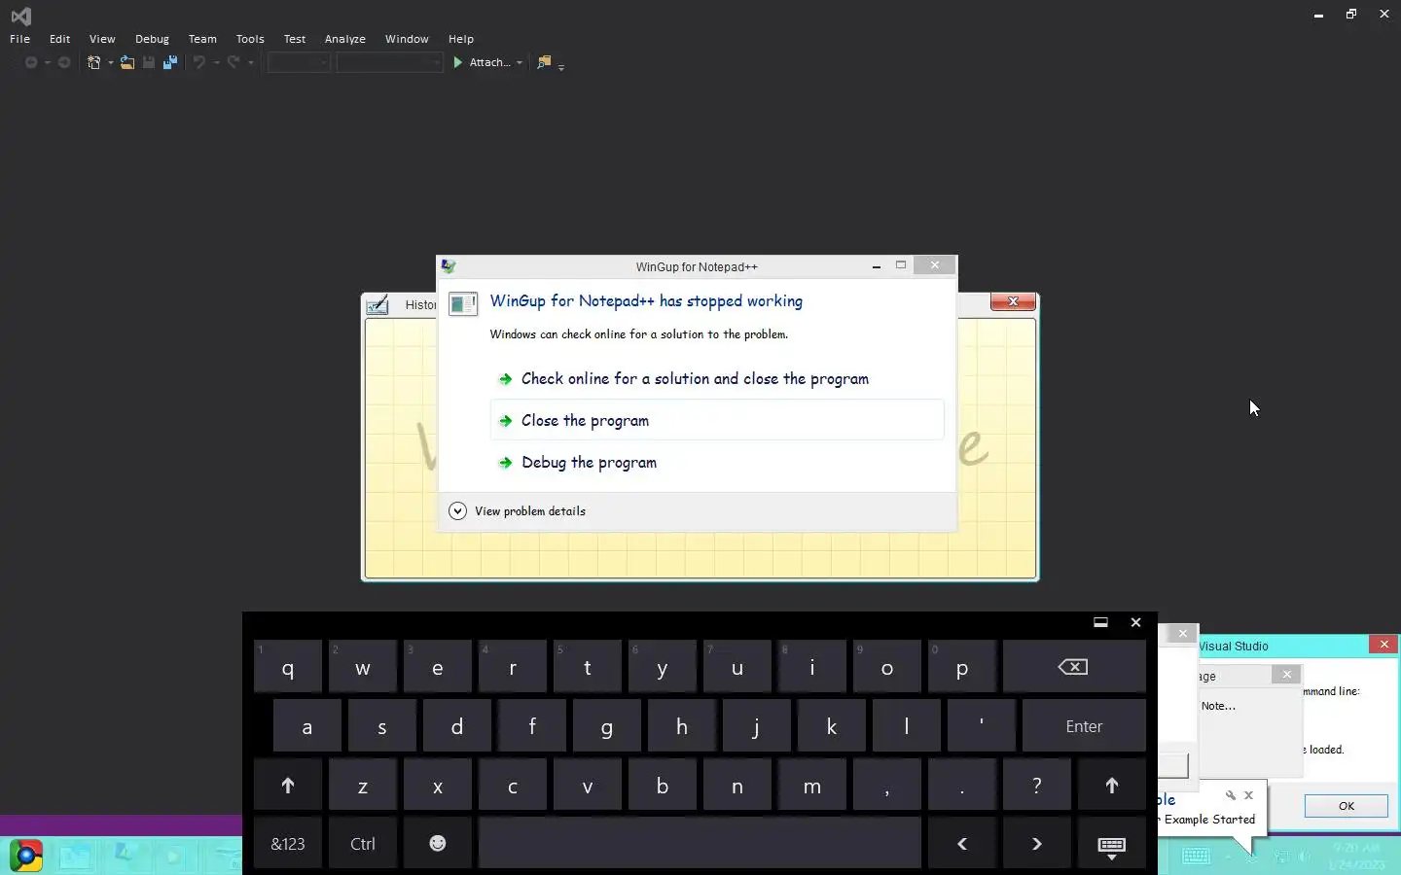Close the on-screen keyboard
Screen dimensions: 1401x875
[x=1135, y=622]
